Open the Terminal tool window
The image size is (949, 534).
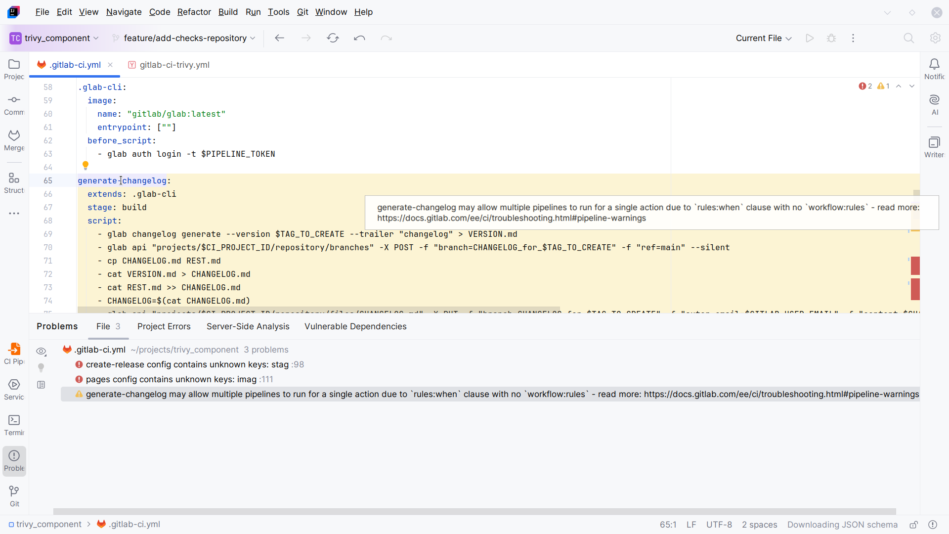[14, 423]
